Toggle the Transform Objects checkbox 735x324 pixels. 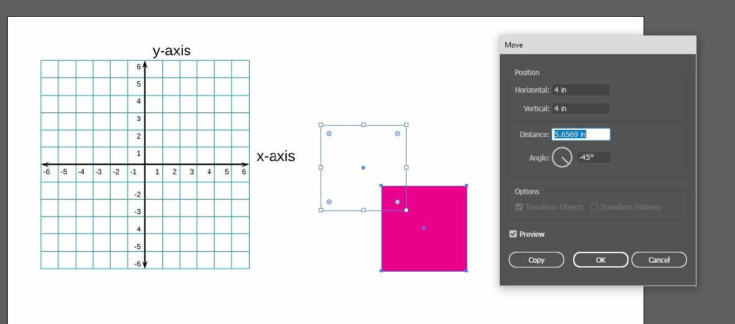(x=519, y=207)
